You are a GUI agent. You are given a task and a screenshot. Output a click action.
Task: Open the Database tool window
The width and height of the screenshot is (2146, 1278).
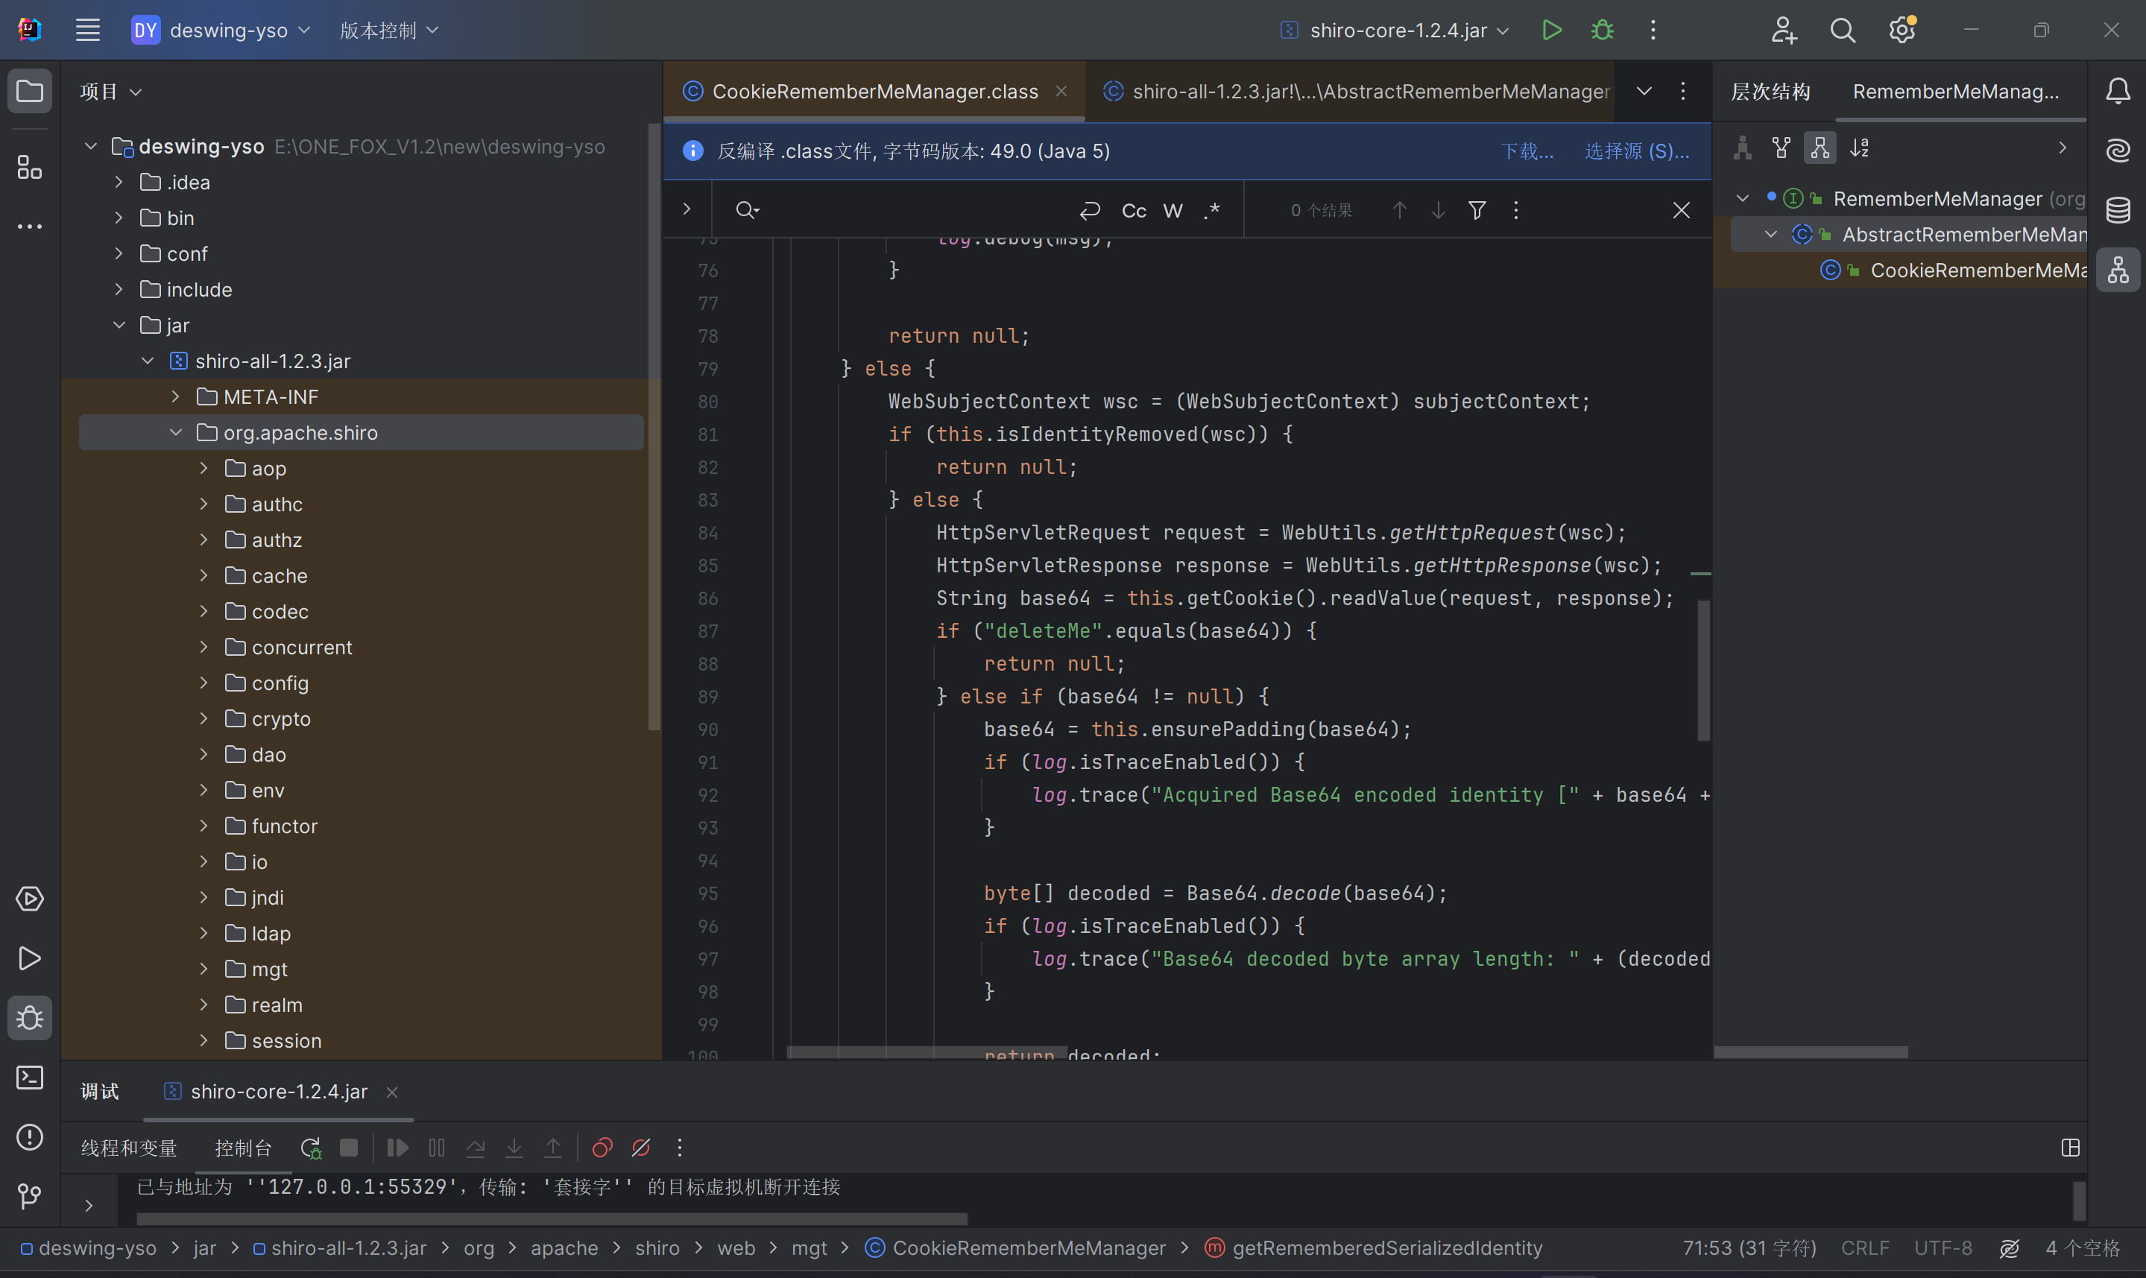[2118, 209]
